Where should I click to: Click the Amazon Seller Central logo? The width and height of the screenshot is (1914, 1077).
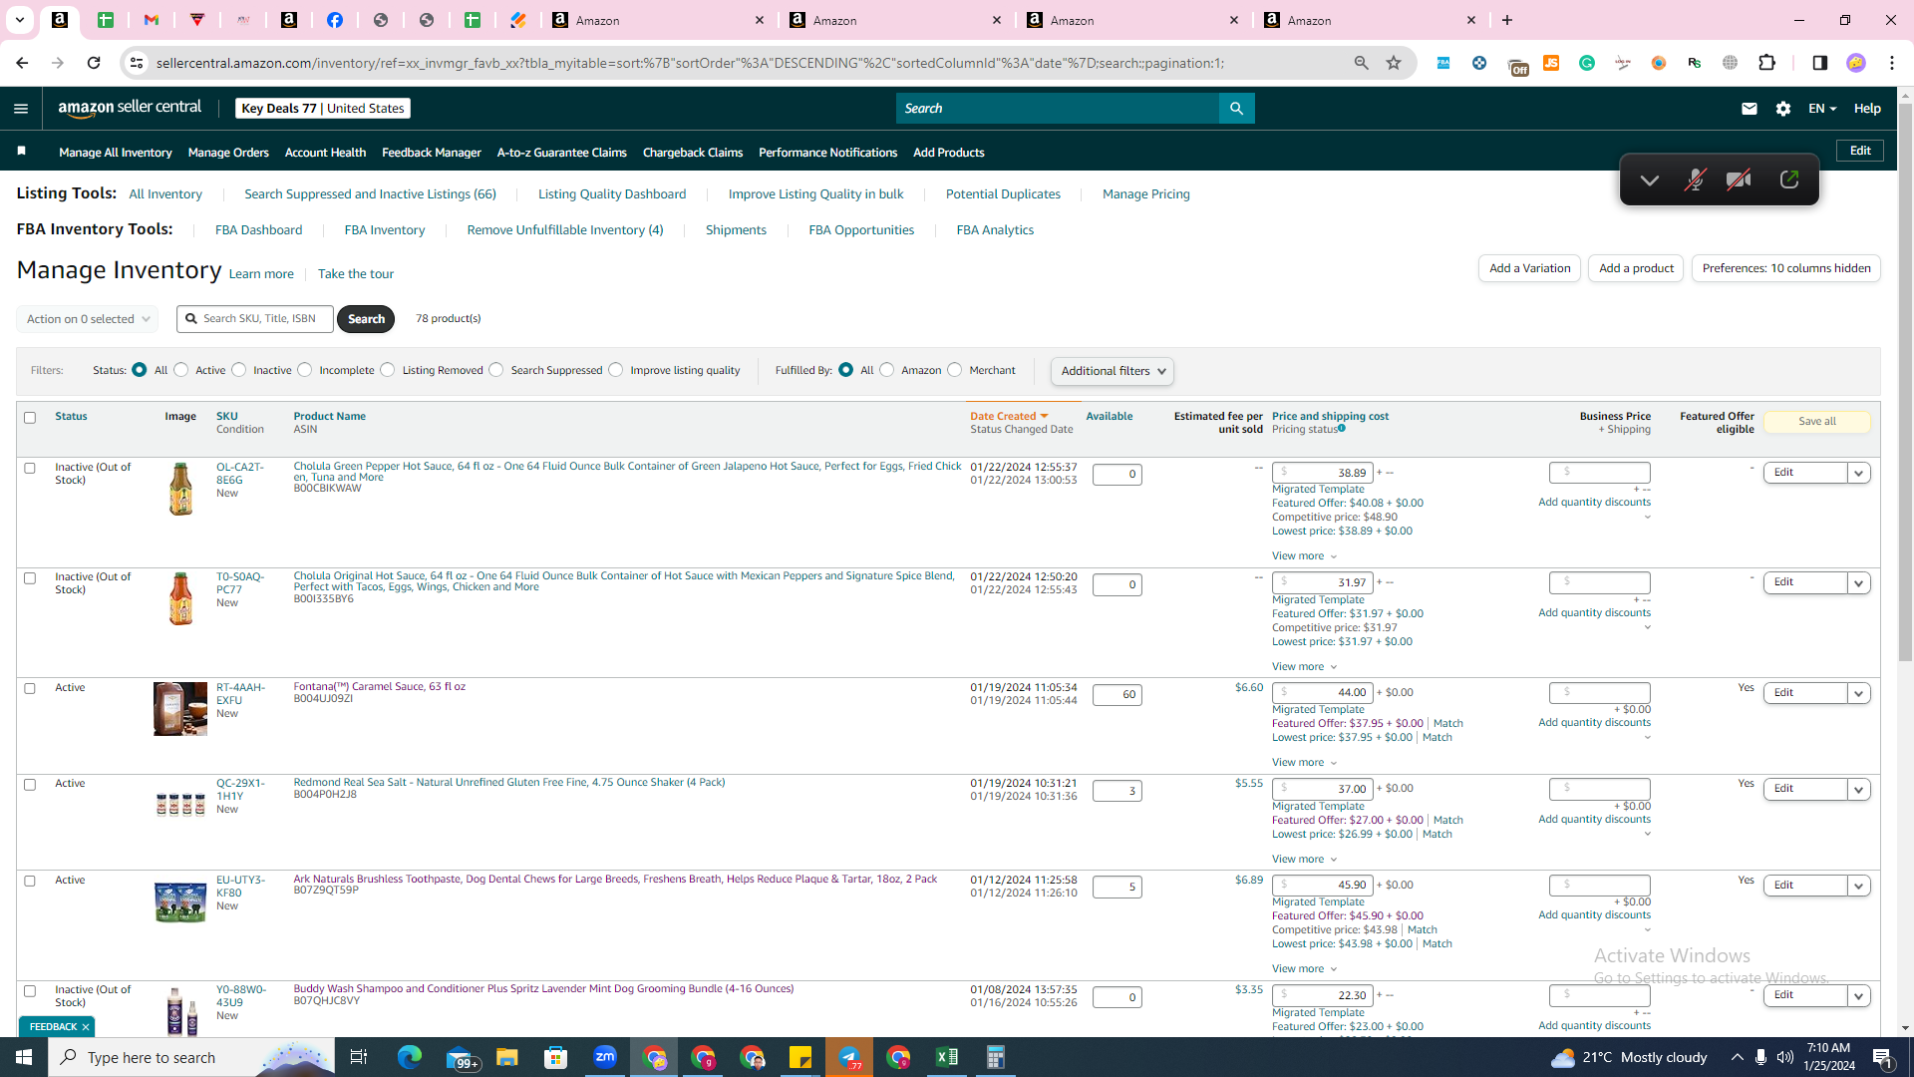[x=130, y=108]
